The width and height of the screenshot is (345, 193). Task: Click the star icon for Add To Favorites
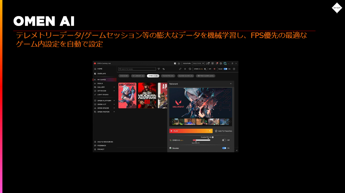click(x=216, y=131)
